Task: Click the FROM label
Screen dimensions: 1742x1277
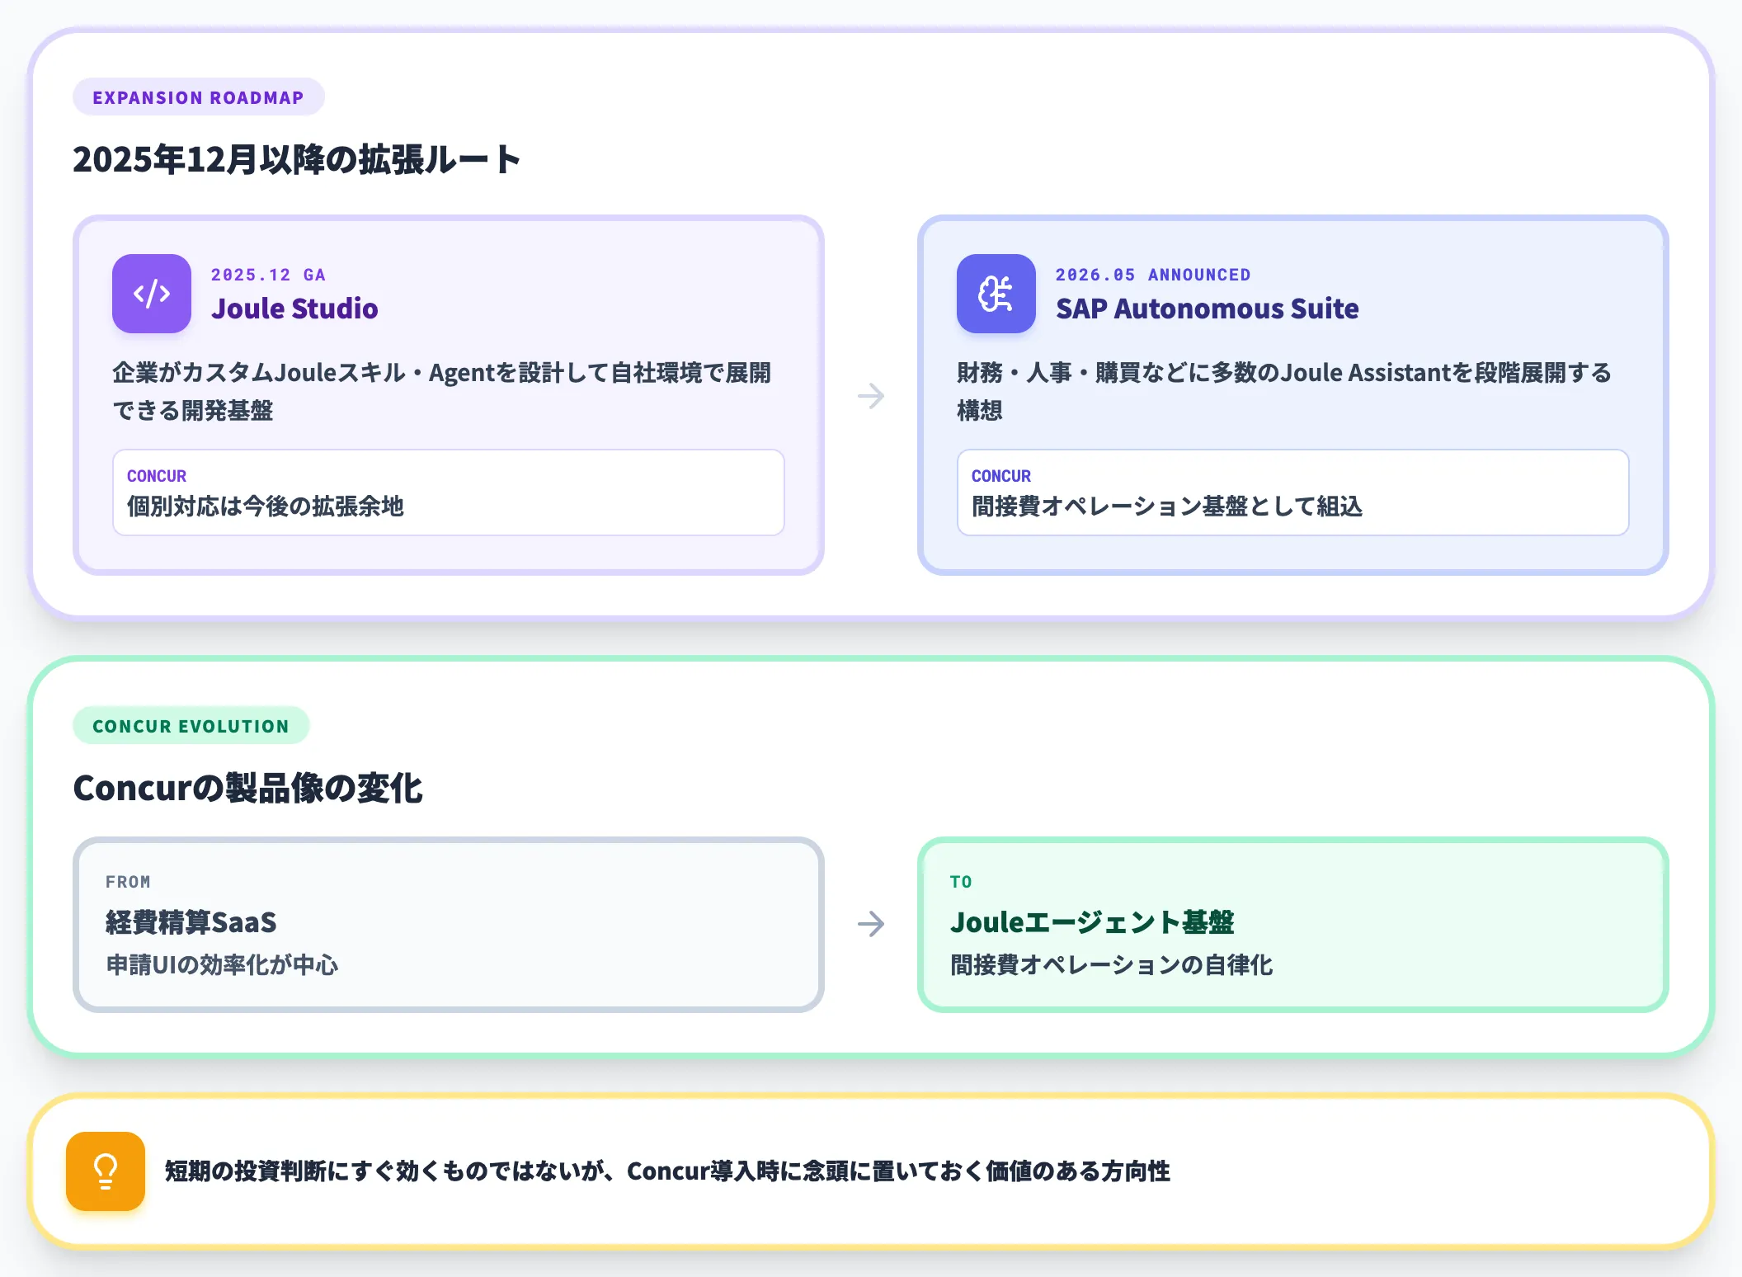Action: click(x=128, y=882)
